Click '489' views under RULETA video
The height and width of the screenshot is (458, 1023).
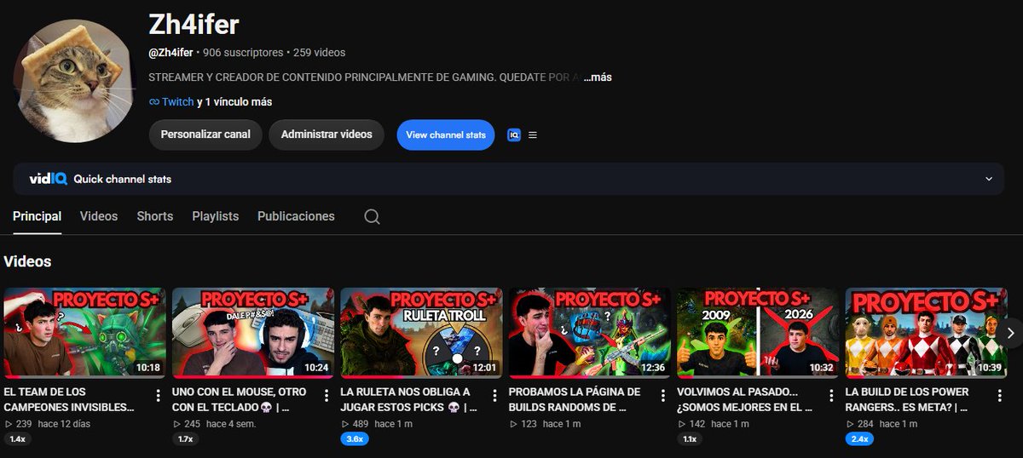click(x=361, y=423)
